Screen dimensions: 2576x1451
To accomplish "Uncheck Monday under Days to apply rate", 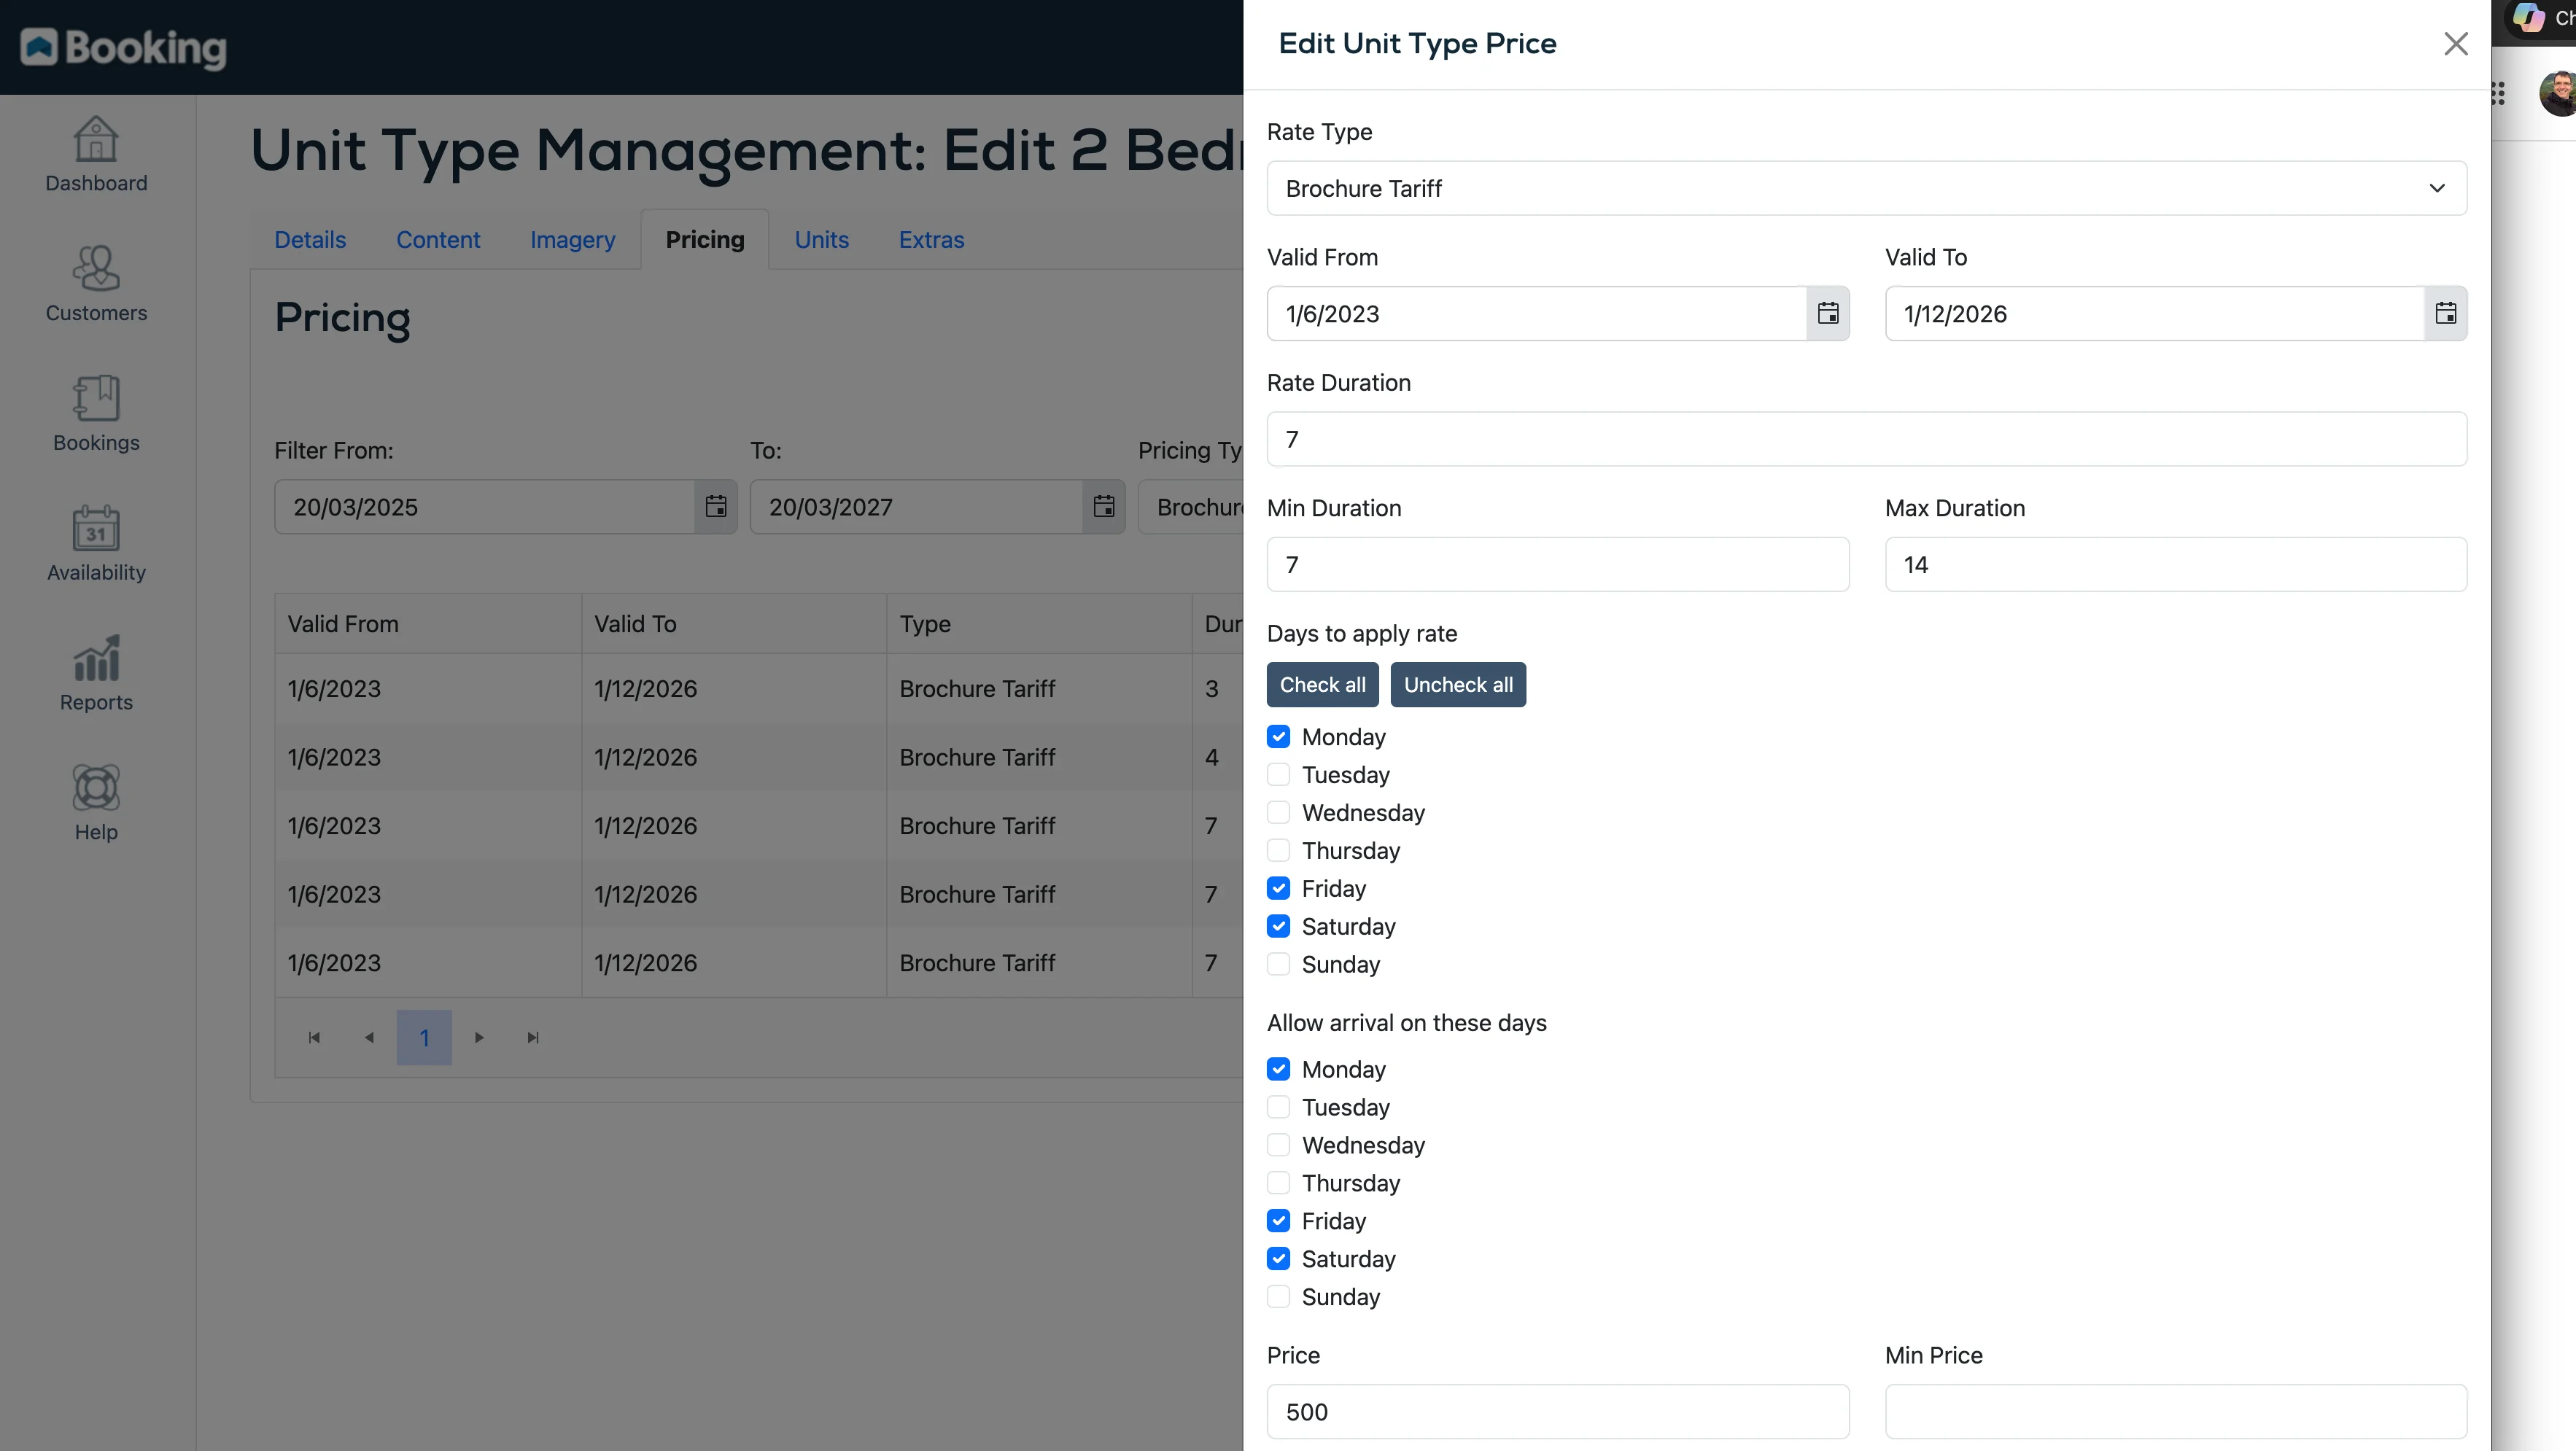I will click(1278, 736).
